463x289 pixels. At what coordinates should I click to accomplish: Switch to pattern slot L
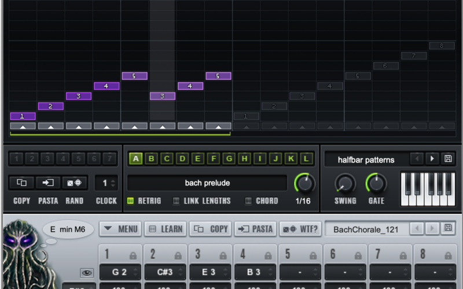click(x=306, y=158)
